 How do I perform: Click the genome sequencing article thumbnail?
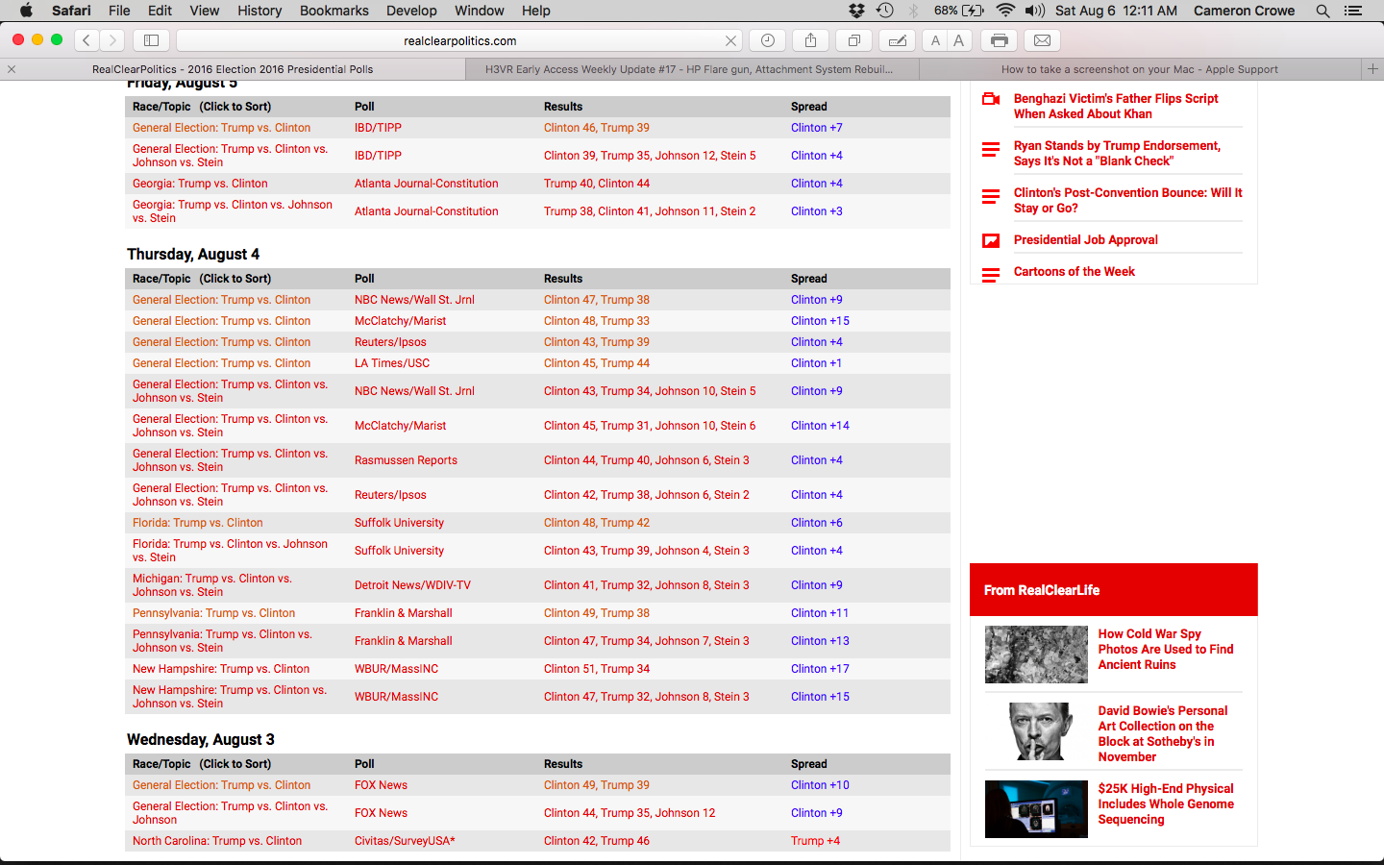(1036, 809)
